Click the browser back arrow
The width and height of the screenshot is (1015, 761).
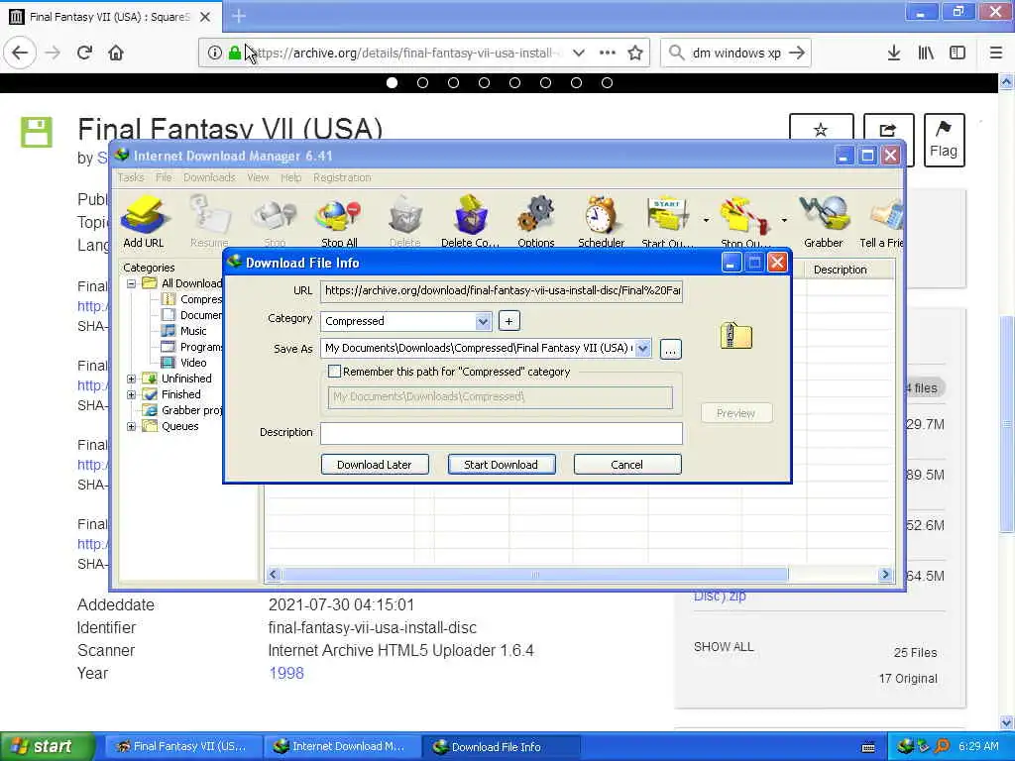click(x=20, y=54)
